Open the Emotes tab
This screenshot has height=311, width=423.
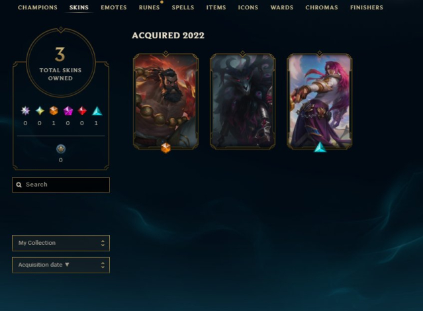coord(114,7)
